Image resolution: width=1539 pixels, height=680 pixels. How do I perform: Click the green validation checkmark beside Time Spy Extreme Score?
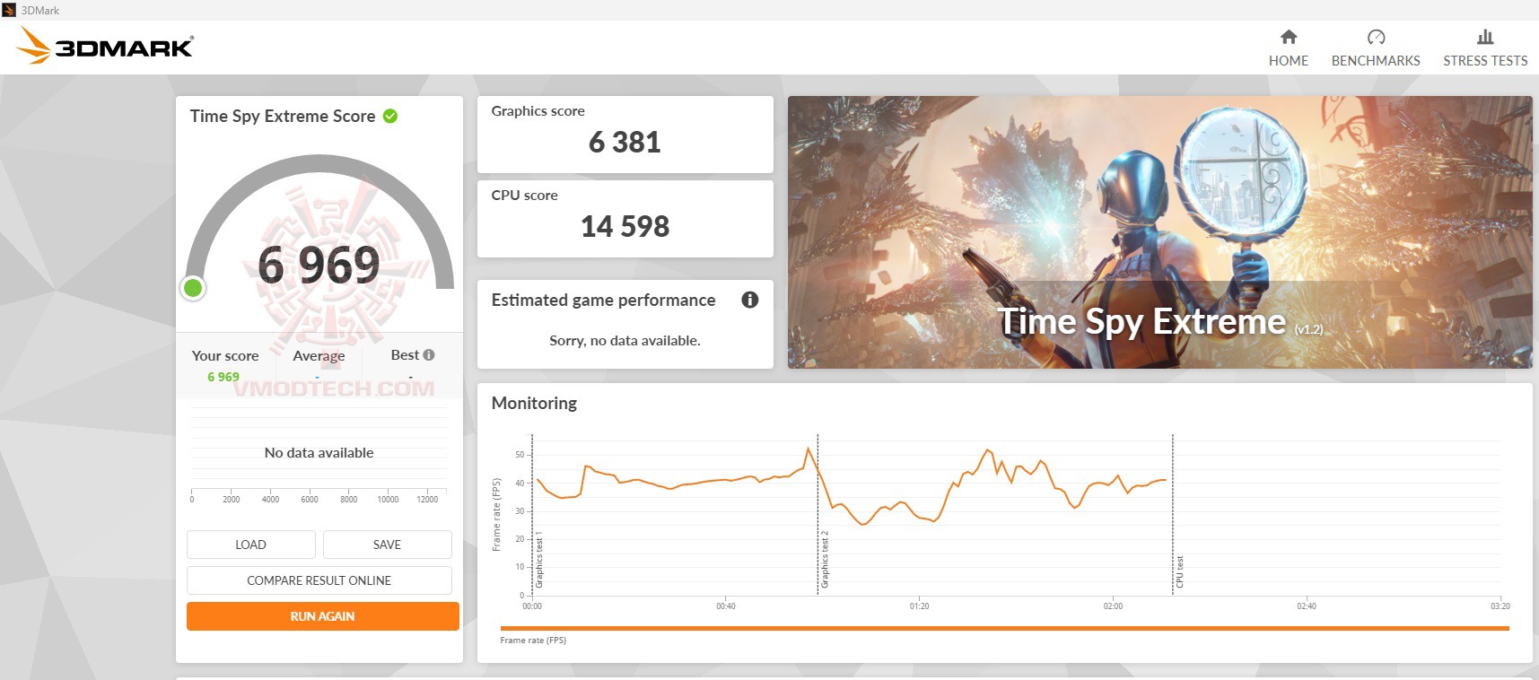coord(390,116)
